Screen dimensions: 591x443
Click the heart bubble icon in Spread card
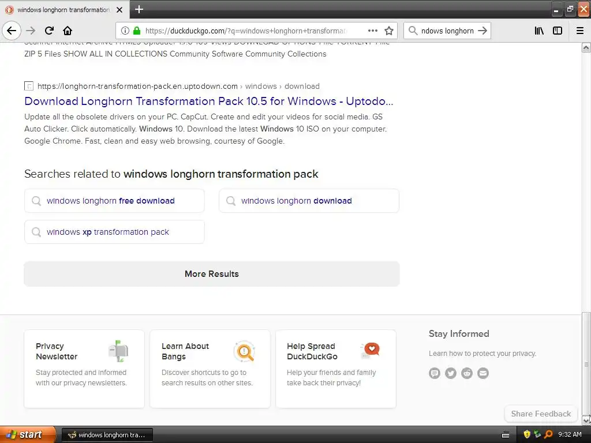(370, 350)
